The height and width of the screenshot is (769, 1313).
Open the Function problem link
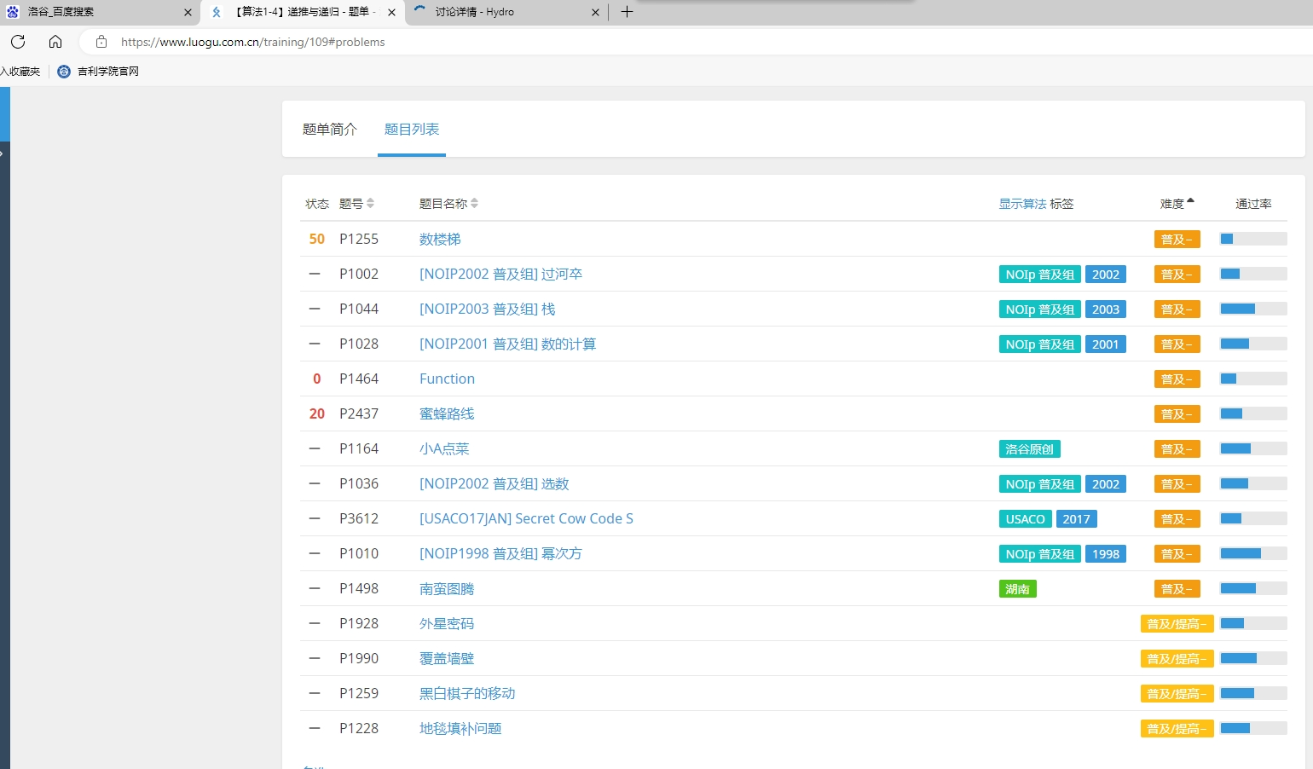pyautogui.click(x=447, y=379)
